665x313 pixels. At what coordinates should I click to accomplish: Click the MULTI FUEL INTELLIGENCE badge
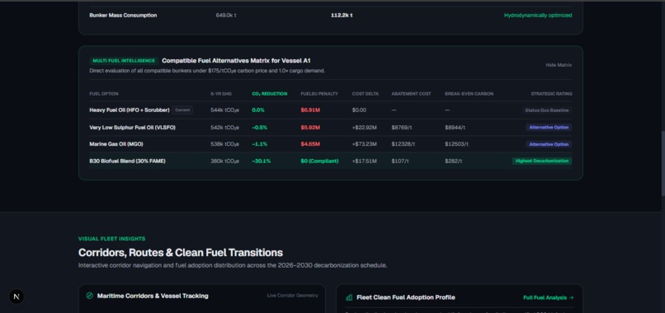click(124, 61)
